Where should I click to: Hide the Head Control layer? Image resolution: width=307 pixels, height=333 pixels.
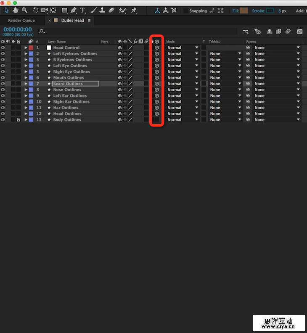[3, 48]
